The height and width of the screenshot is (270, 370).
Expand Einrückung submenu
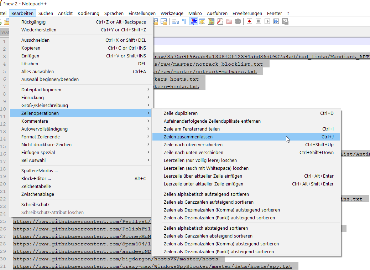point(80,97)
